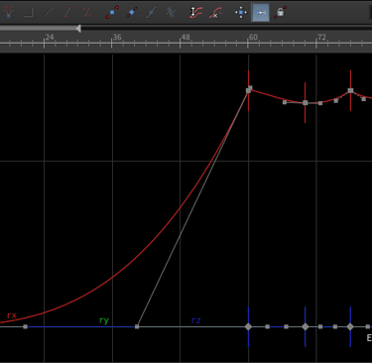The height and width of the screenshot is (363, 372).
Task: Click the rx channel label
Action: [12, 315]
